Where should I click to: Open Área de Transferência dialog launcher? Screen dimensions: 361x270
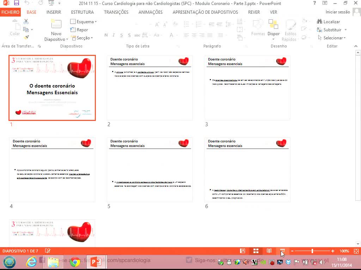(39, 46)
